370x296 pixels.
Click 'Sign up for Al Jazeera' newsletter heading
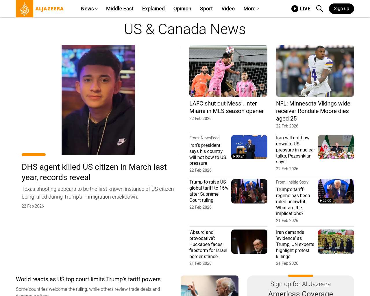(301, 284)
